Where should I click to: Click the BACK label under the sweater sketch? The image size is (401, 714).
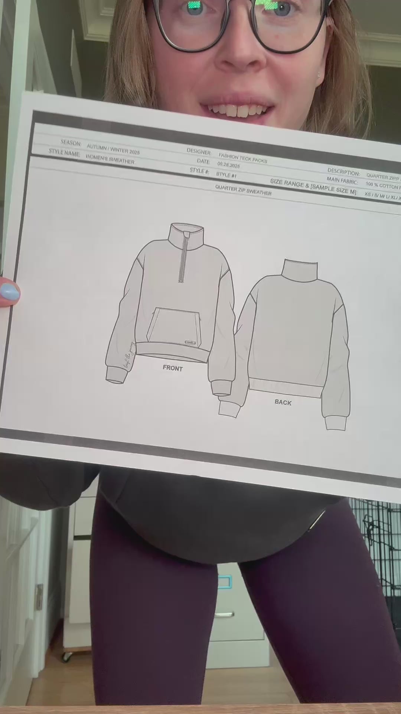[x=283, y=402]
